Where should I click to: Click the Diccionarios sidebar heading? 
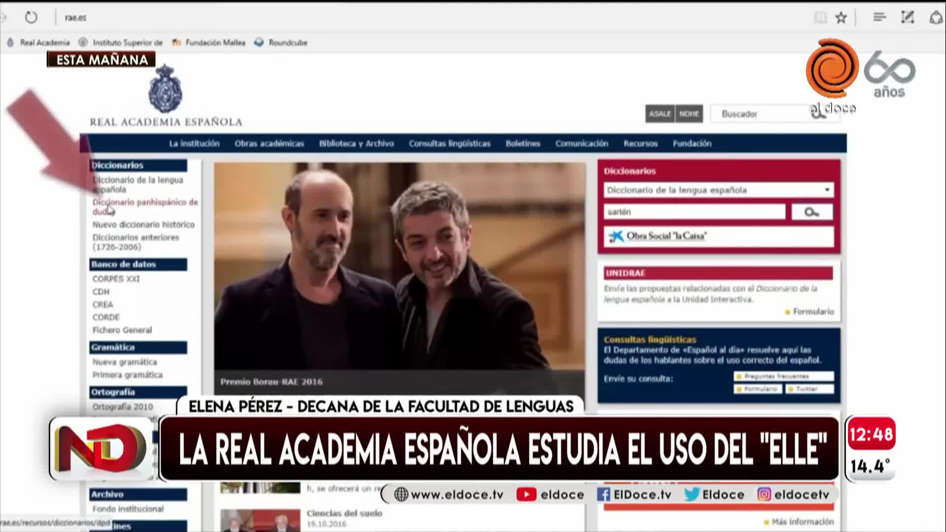pos(138,166)
